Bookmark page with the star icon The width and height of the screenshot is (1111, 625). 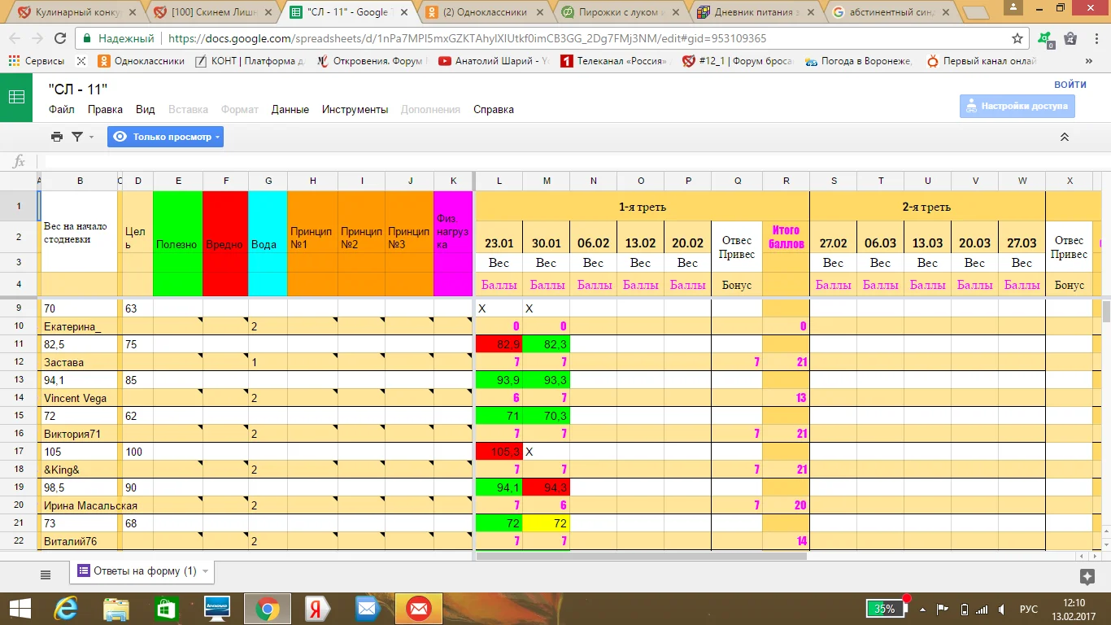[1017, 38]
